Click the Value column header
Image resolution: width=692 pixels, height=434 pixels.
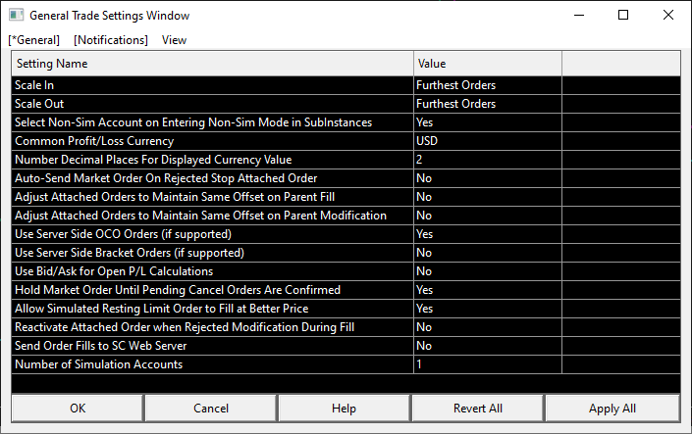pos(486,64)
